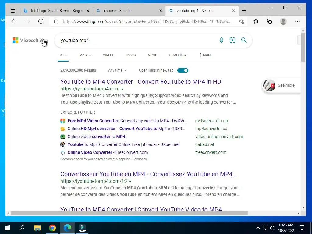Screen dimensions: 312x234
Task: Go back to the previous page
Action: pos(14,21)
